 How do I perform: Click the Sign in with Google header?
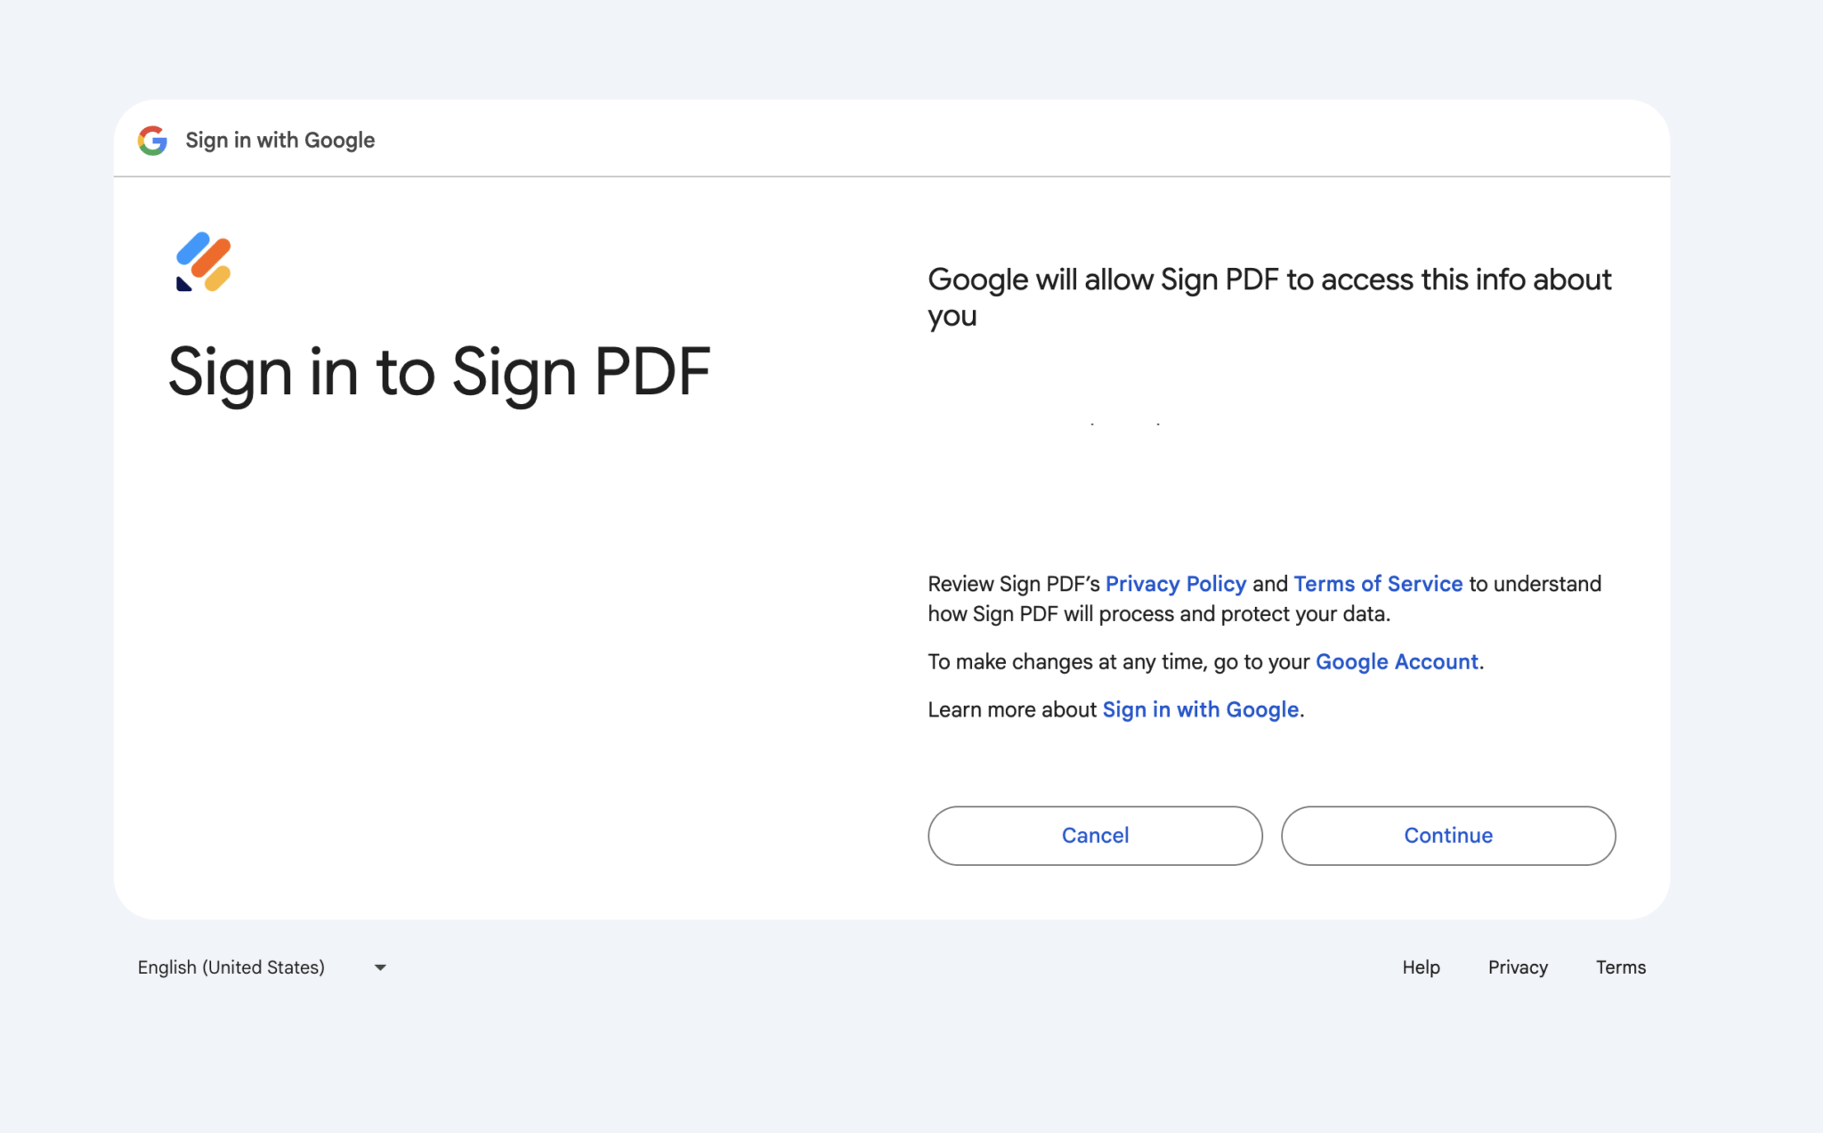(280, 140)
